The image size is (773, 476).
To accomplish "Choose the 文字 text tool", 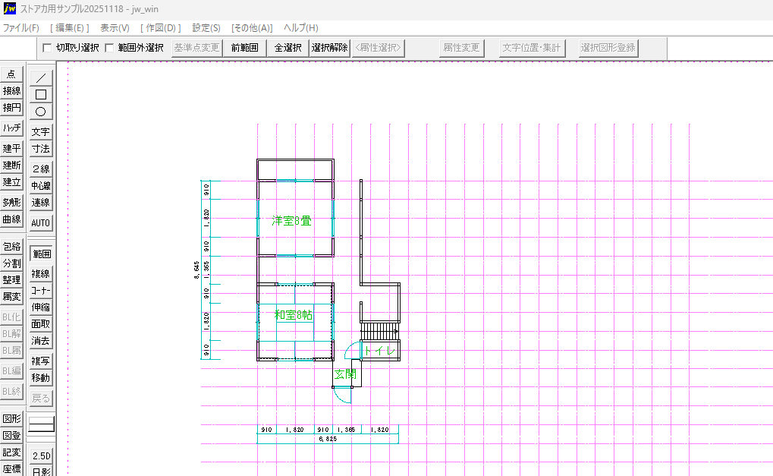I will [41, 132].
